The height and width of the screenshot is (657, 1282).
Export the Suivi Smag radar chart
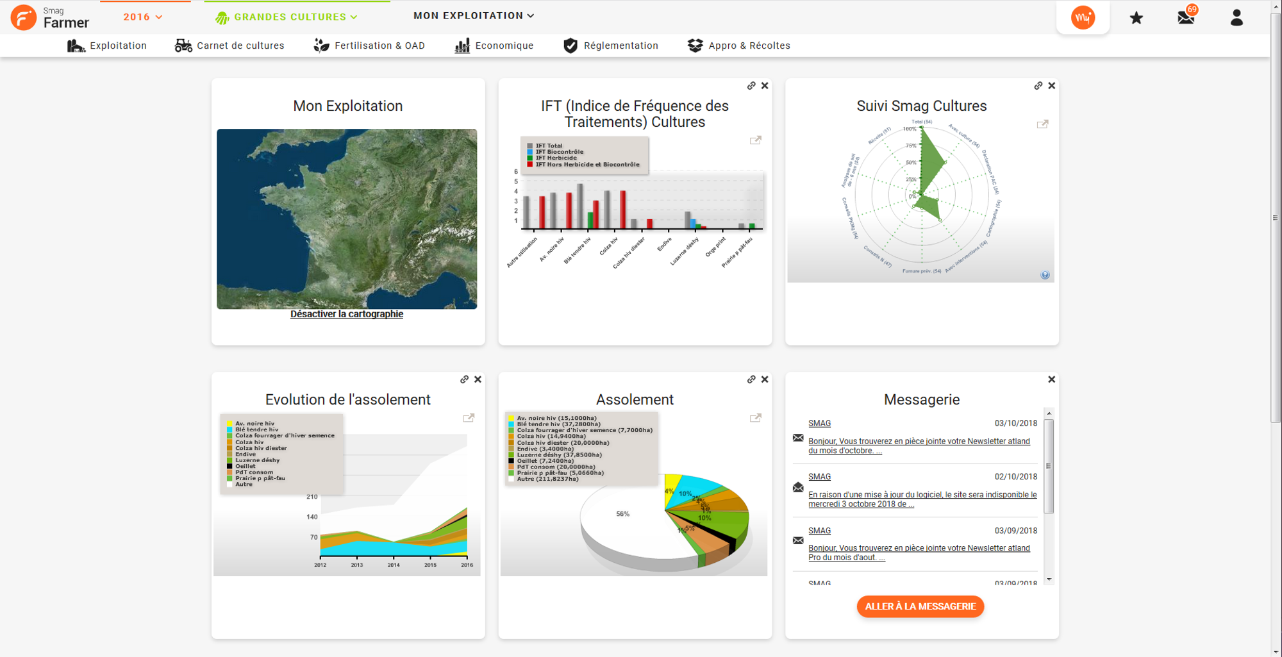(x=1043, y=124)
